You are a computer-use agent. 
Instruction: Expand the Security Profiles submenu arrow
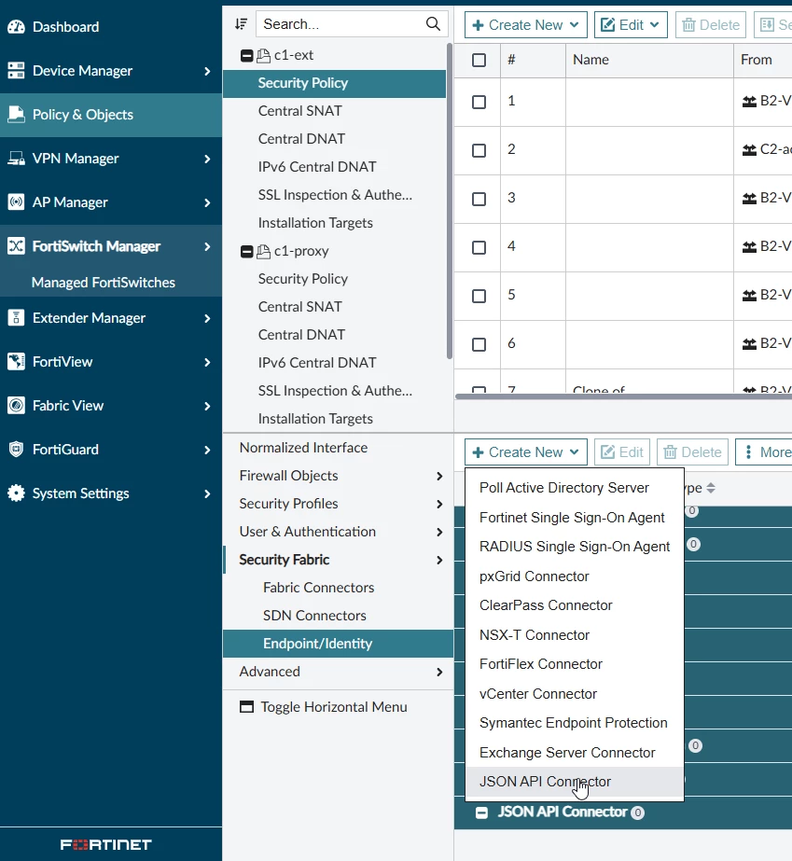[x=438, y=504]
